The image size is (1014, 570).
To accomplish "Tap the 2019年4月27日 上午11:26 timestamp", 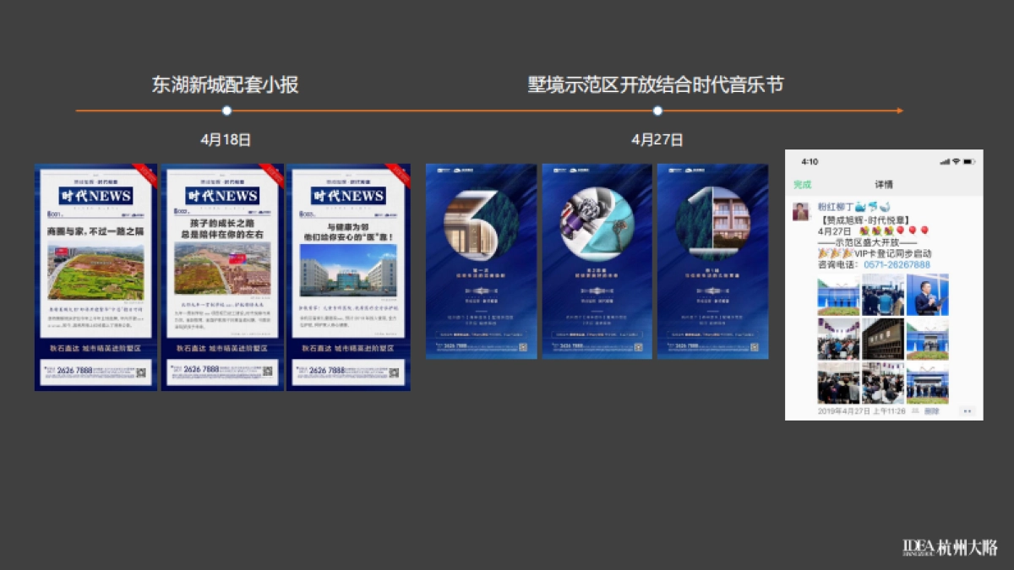I will [861, 410].
